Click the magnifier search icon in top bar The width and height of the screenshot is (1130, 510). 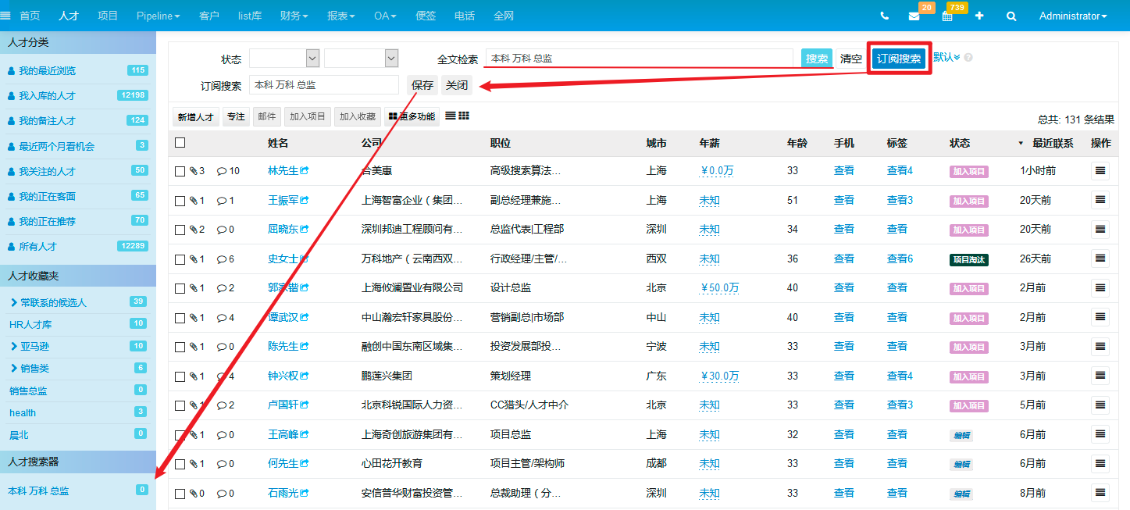pyautogui.click(x=1011, y=16)
